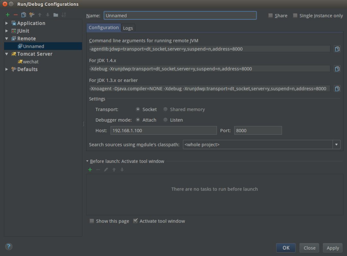Switch to the Logs tab
Viewport: 347px width, 256px height.
point(128,28)
